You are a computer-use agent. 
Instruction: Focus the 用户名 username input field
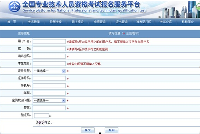49,41
